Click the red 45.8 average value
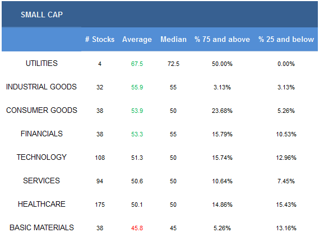The image size is (319, 247). pos(137,228)
